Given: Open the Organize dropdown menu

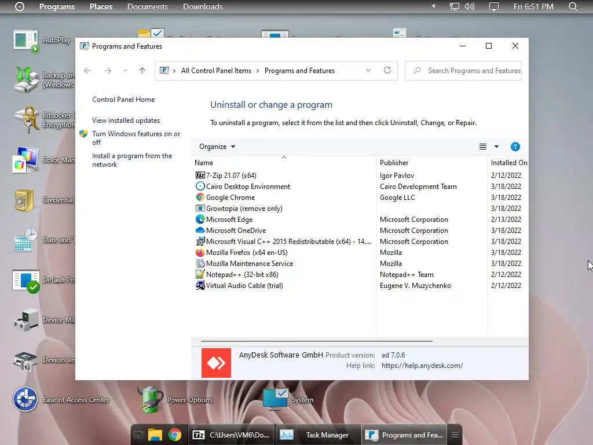Looking at the screenshot, I should tap(217, 147).
